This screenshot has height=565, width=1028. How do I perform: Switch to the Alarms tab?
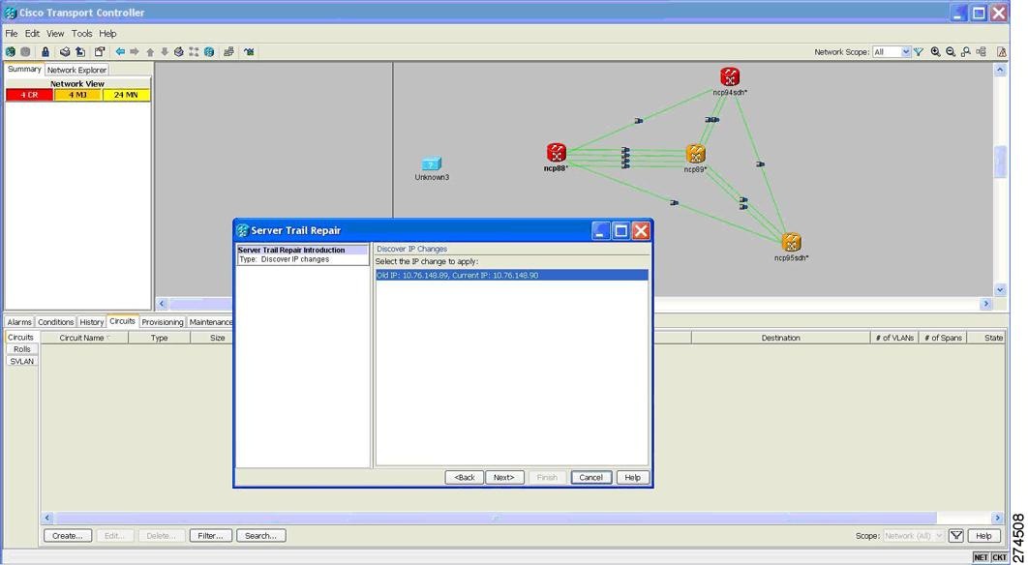[19, 322]
